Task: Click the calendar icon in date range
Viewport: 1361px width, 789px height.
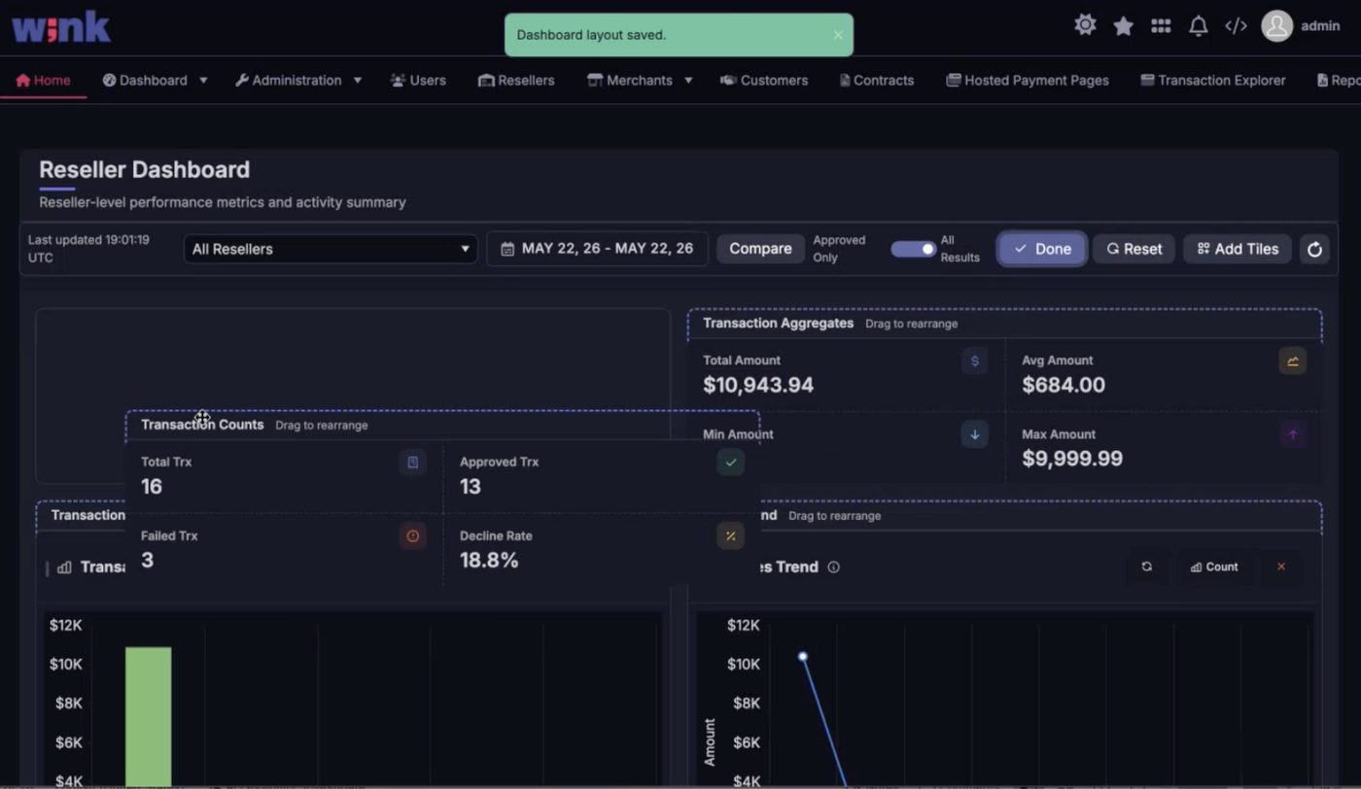Action: coord(506,249)
